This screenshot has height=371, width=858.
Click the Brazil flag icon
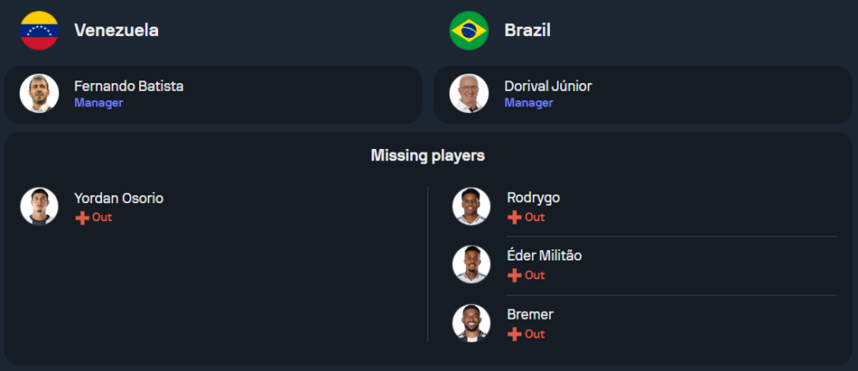[x=469, y=30]
